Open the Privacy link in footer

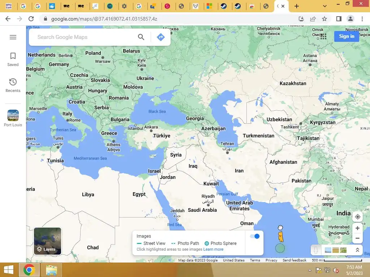(271, 260)
